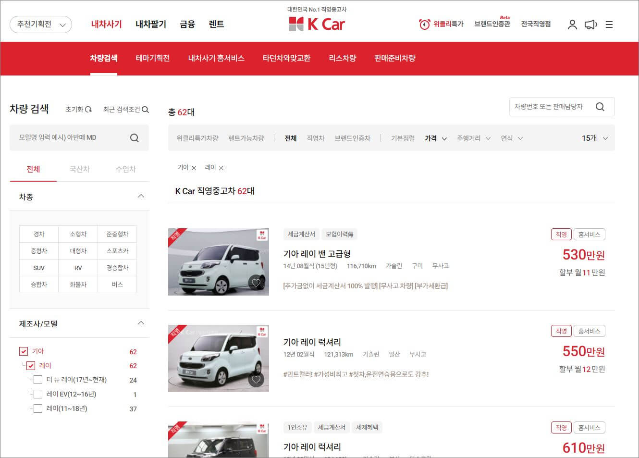This screenshot has height=458, width=639.
Task: Open the hamburger menu icon
Action: click(x=609, y=25)
